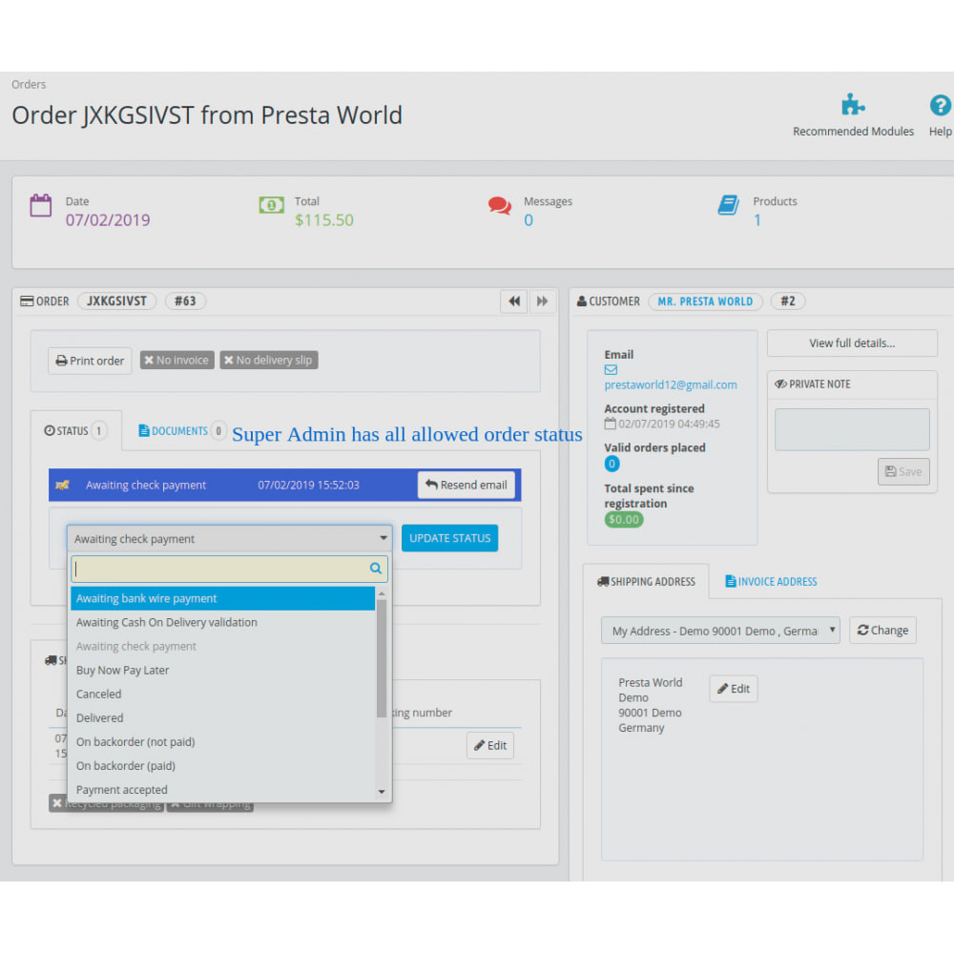
Task: Click the private note eye-slash icon
Action: 780,384
